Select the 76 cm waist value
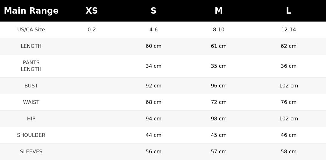The width and height of the screenshot is (326, 160). 288,102
